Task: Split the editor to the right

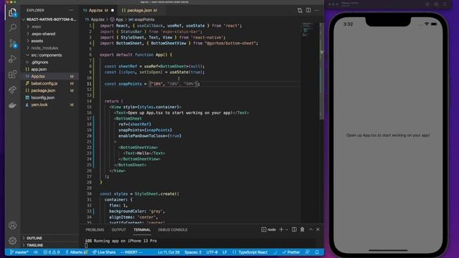Action: point(308,10)
